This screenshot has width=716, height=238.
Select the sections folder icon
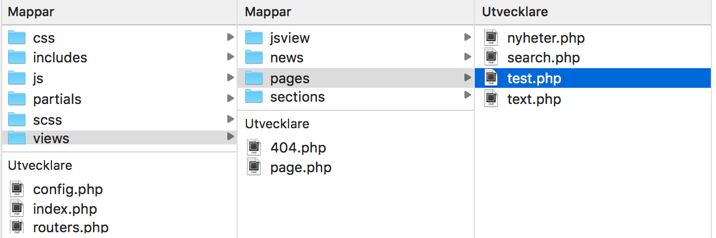point(254,97)
